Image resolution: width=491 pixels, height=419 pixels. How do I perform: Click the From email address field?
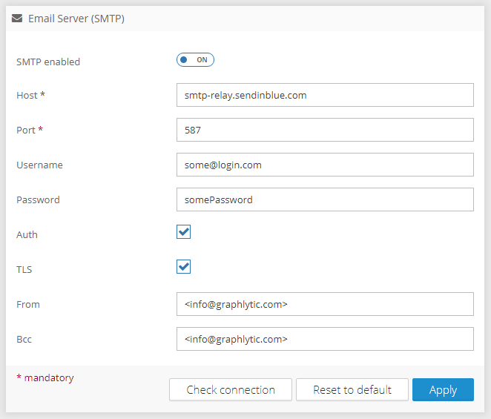(325, 304)
